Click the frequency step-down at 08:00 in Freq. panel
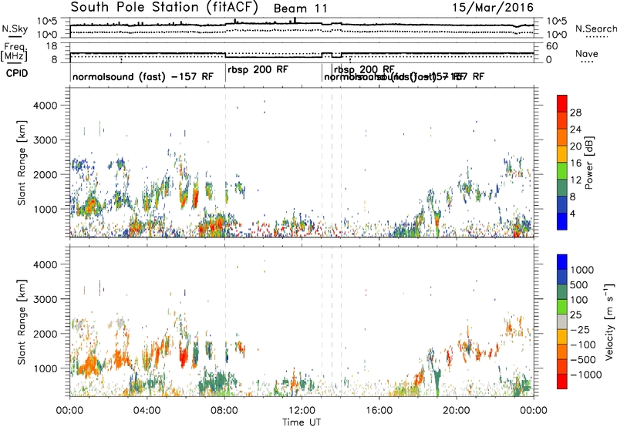 pyautogui.click(x=225, y=55)
